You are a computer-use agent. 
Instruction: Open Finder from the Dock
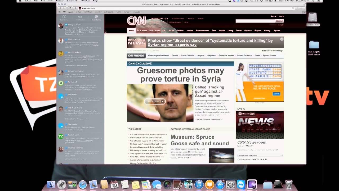51,184
